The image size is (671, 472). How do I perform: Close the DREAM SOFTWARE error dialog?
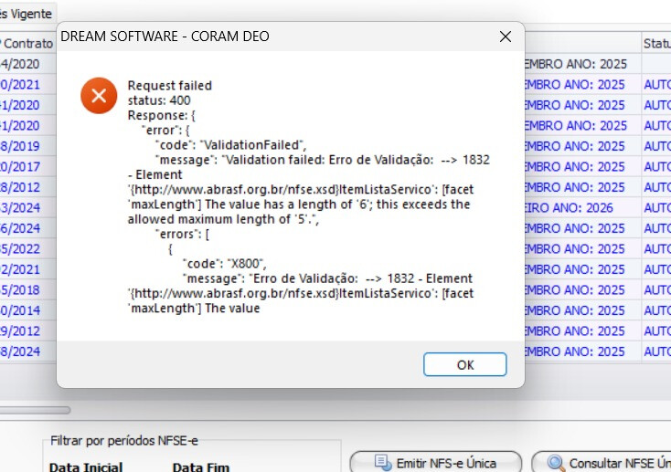pos(505,37)
